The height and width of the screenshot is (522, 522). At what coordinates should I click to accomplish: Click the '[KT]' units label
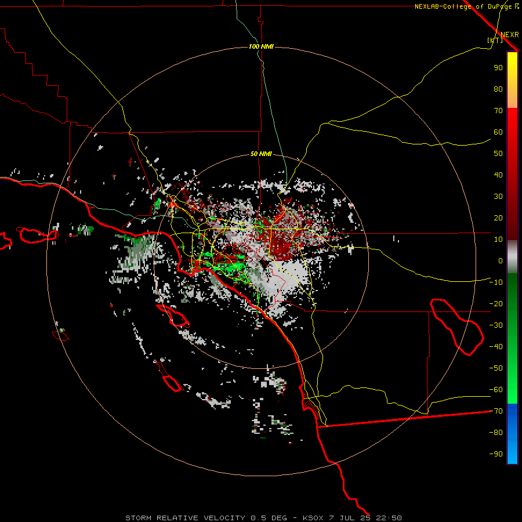coord(495,40)
